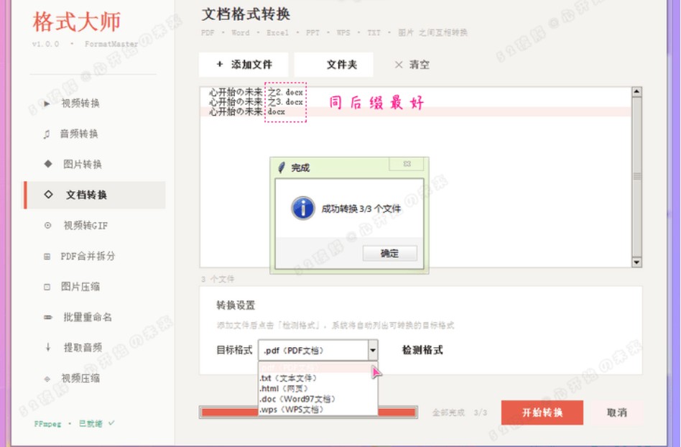Click the batch rename icon
This screenshot has height=447, width=681.
click(48, 318)
